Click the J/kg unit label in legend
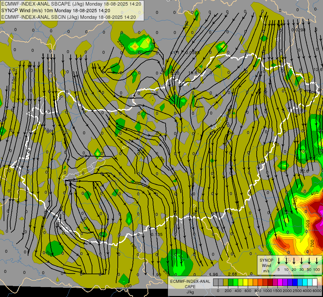Viewport: 323px width, 297px height. point(190,292)
